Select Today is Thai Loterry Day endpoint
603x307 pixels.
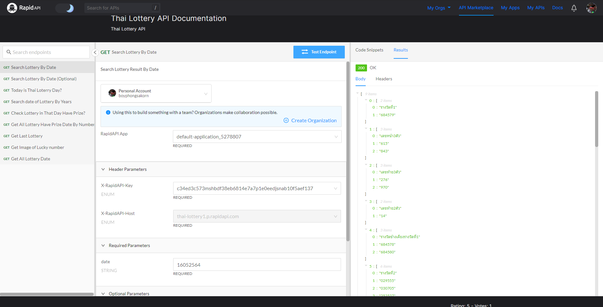[47, 90]
